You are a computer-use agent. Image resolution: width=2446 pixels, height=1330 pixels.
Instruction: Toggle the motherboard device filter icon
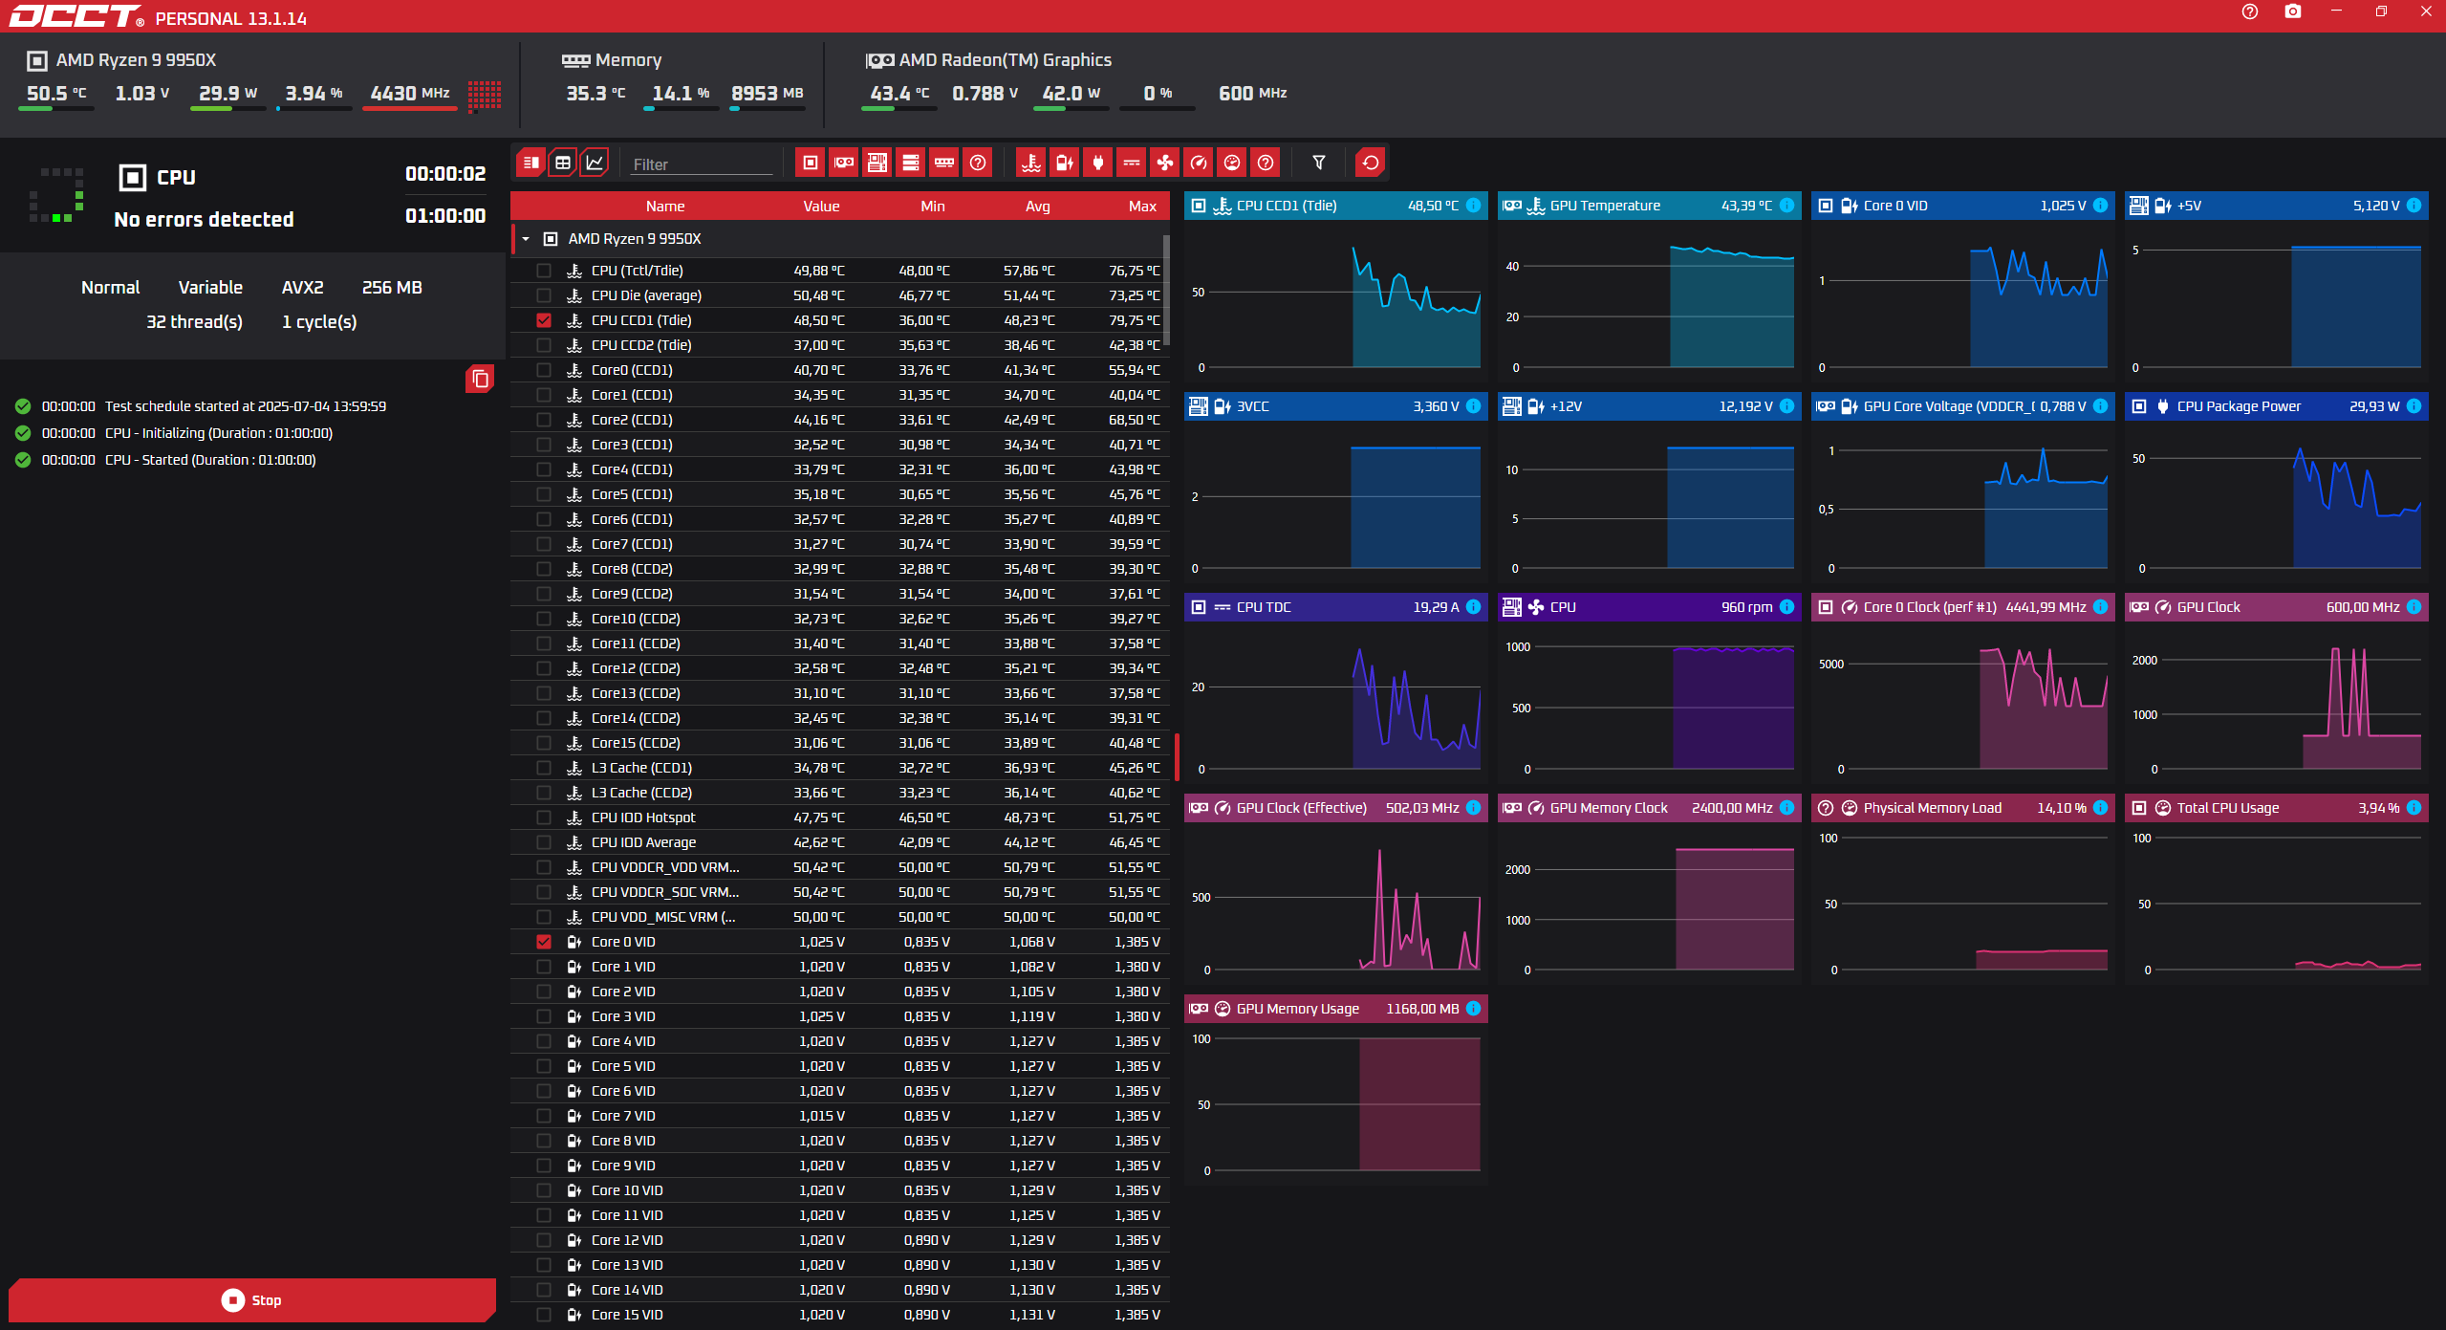877,163
